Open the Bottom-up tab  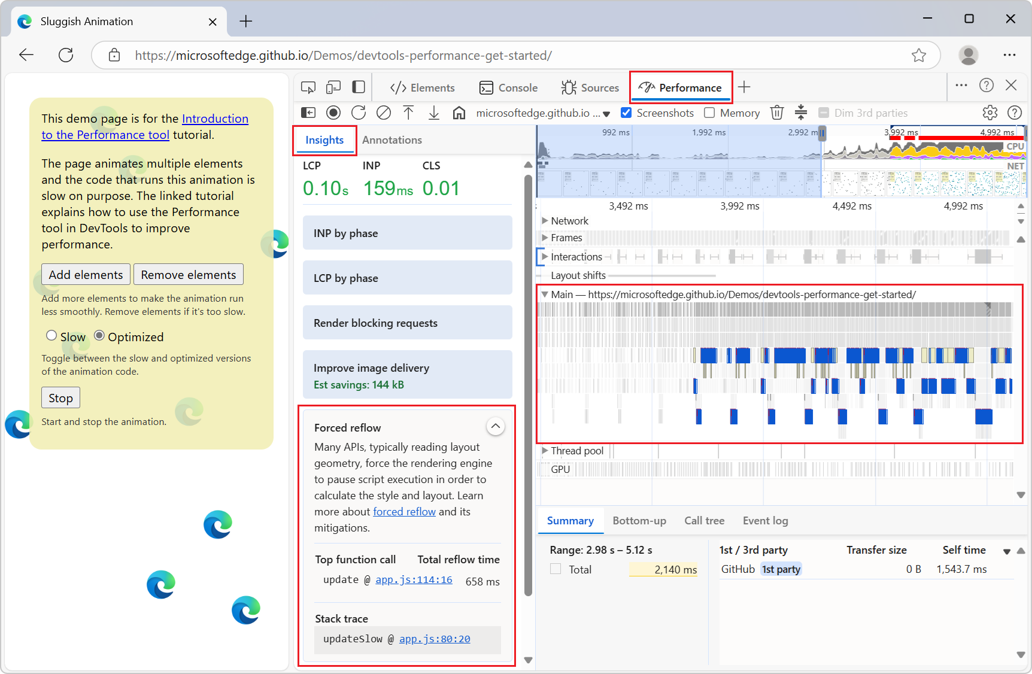pyautogui.click(x=639, y=520)
